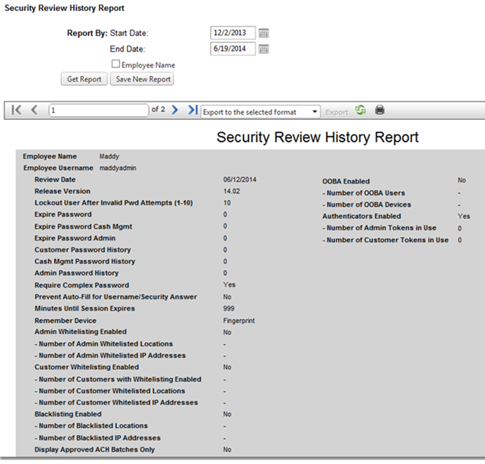Click into the End Date field
The image size is (485, 464).
click(233, 49)
